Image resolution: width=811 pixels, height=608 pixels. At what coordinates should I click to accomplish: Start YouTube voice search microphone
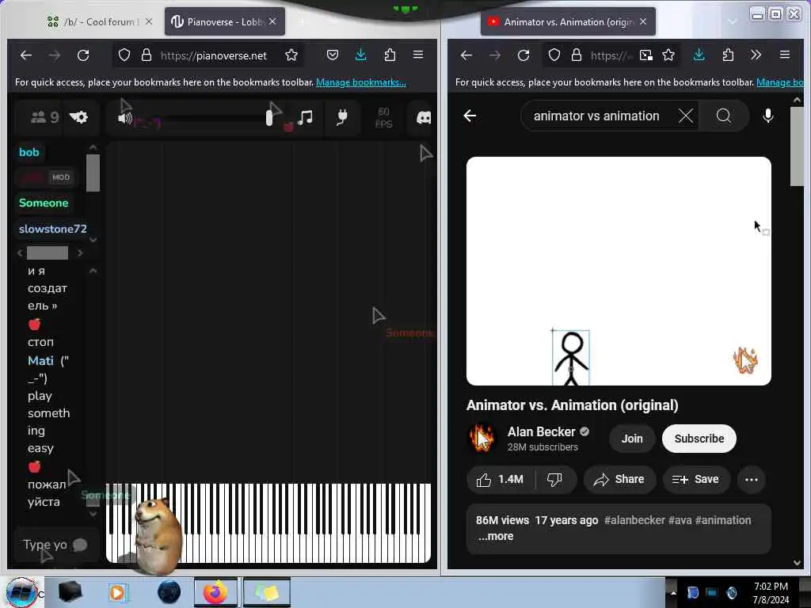point(768,116)
